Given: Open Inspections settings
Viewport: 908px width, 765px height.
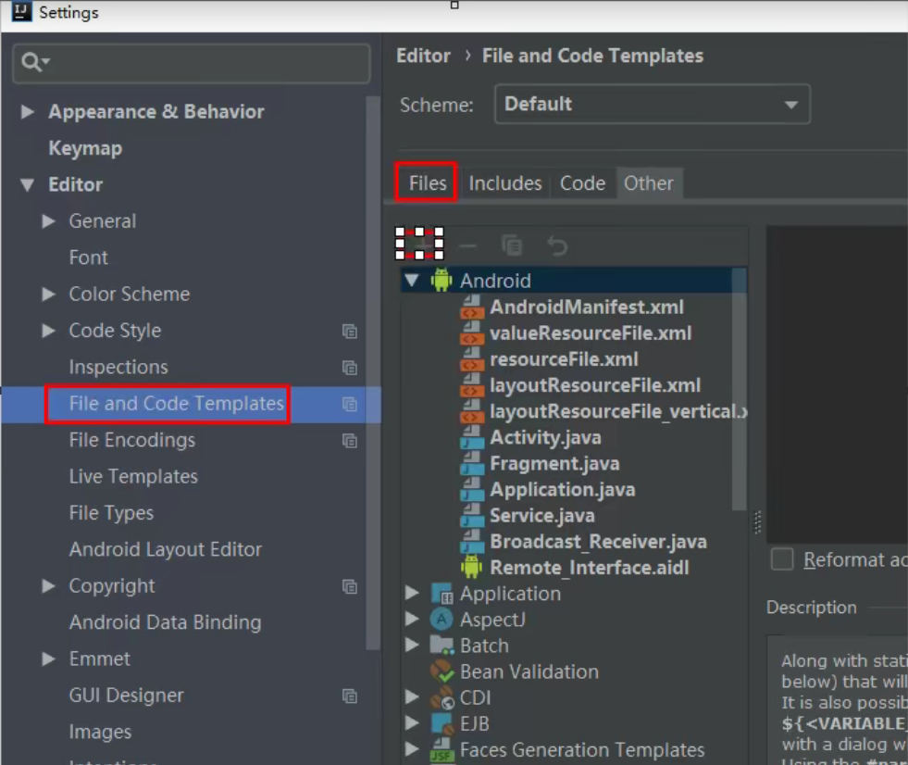Looking at the screenshot, I should tap(118, 368).
